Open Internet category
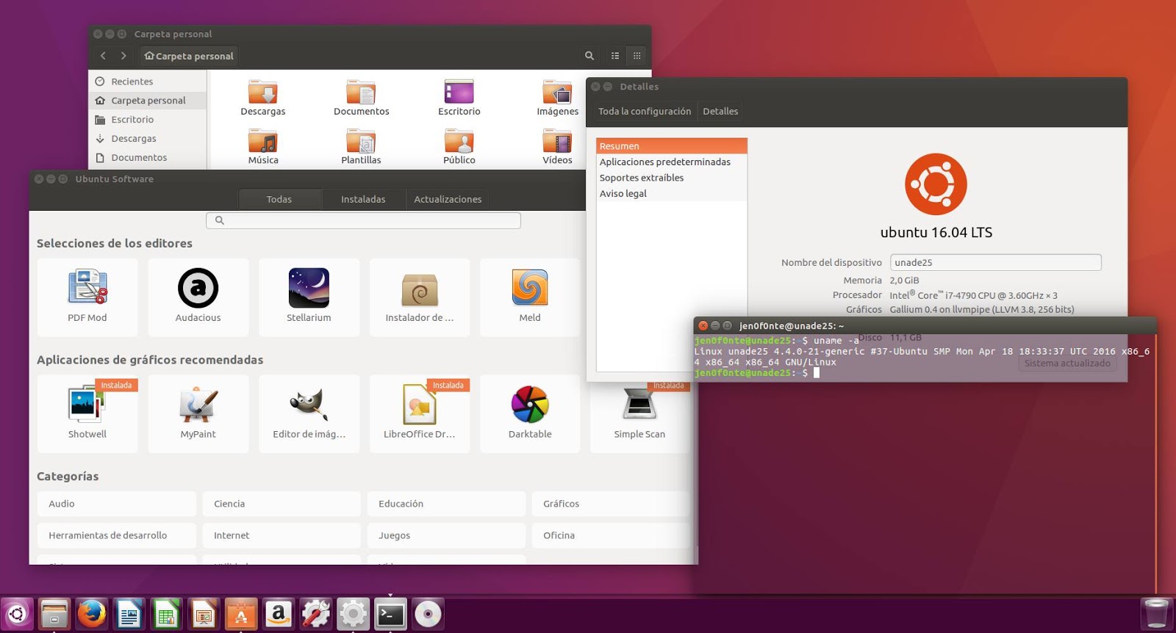This screenshot has height=633, width=1176. 282,535
